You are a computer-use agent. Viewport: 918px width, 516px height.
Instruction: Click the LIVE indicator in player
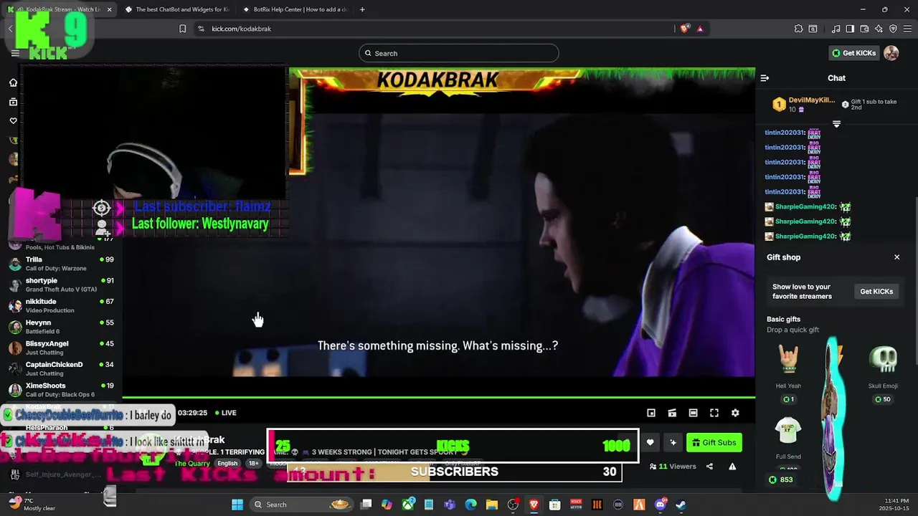[x=225, y=413]
